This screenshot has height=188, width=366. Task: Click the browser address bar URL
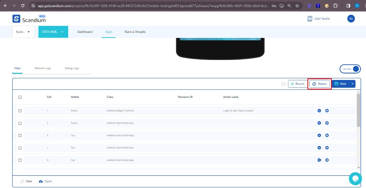154,6
